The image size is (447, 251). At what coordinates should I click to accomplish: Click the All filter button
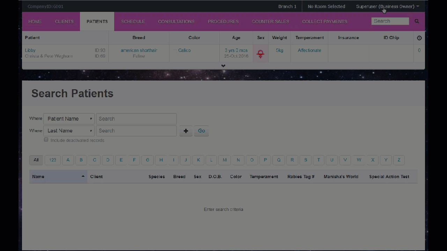[x=36, y=160]
